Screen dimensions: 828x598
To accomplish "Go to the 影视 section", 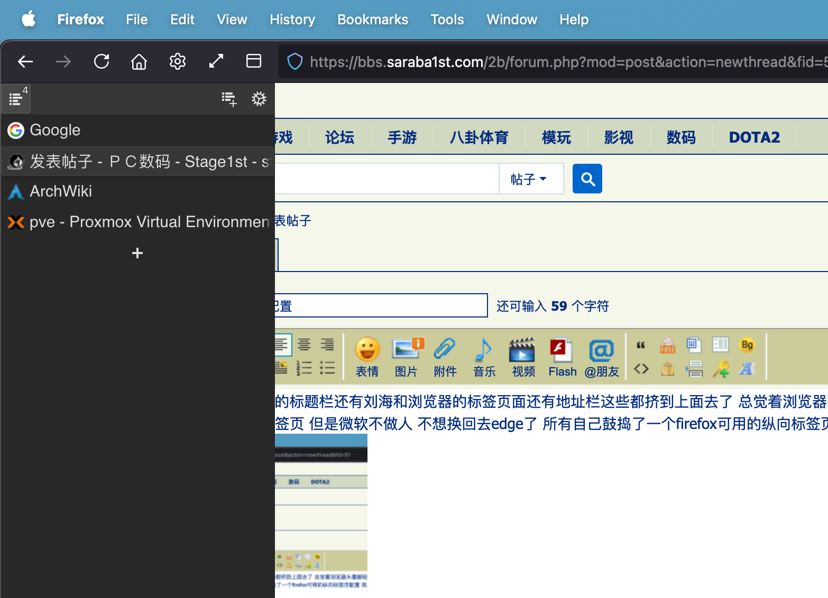I will (x=619, y=137).
